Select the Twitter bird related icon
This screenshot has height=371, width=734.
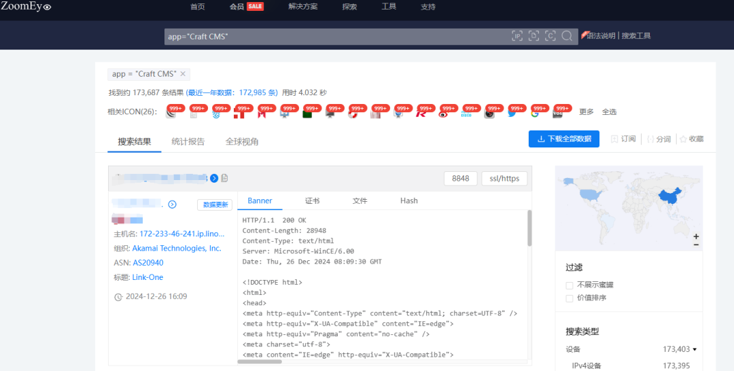click(x=512, y=113)
